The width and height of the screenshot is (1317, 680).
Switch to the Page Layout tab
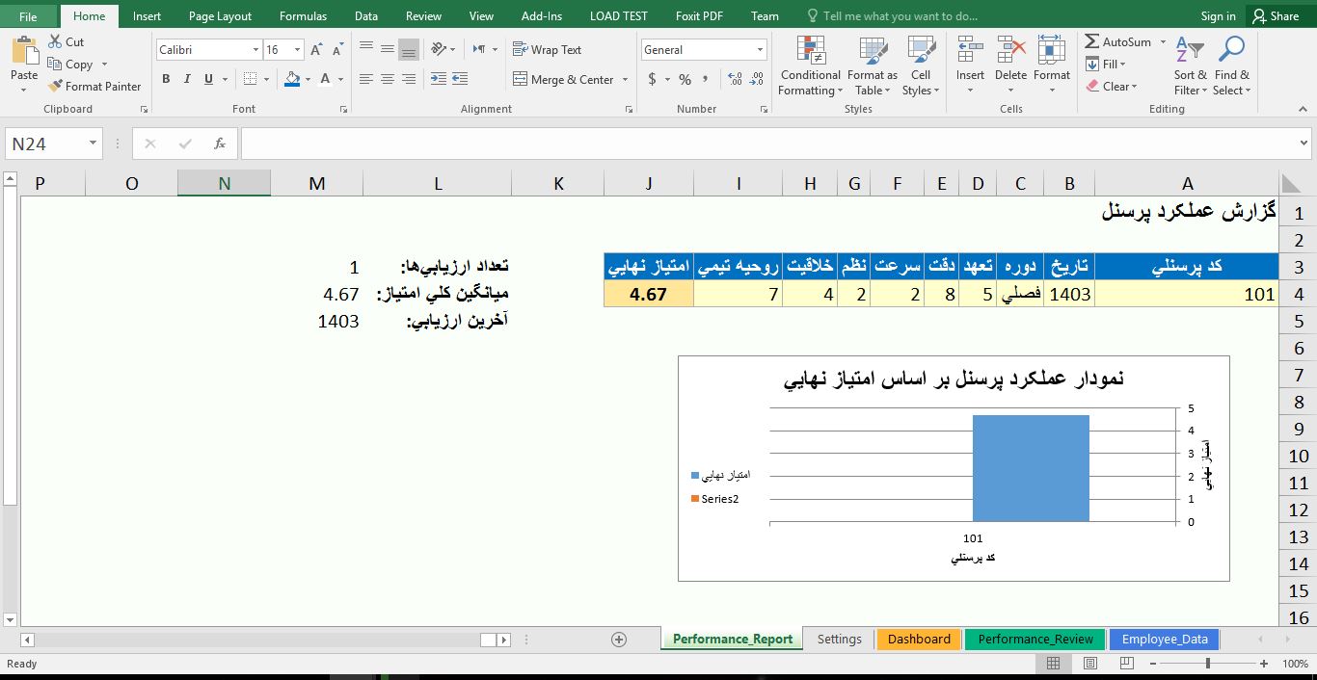(x=220, y=15)
